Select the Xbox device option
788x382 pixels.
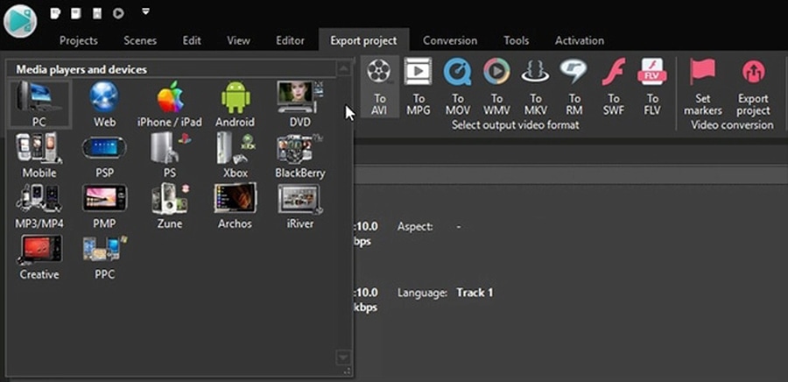click(x=235, y=155)
